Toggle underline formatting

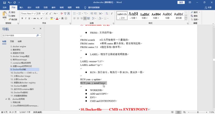(x=29, y=18)
